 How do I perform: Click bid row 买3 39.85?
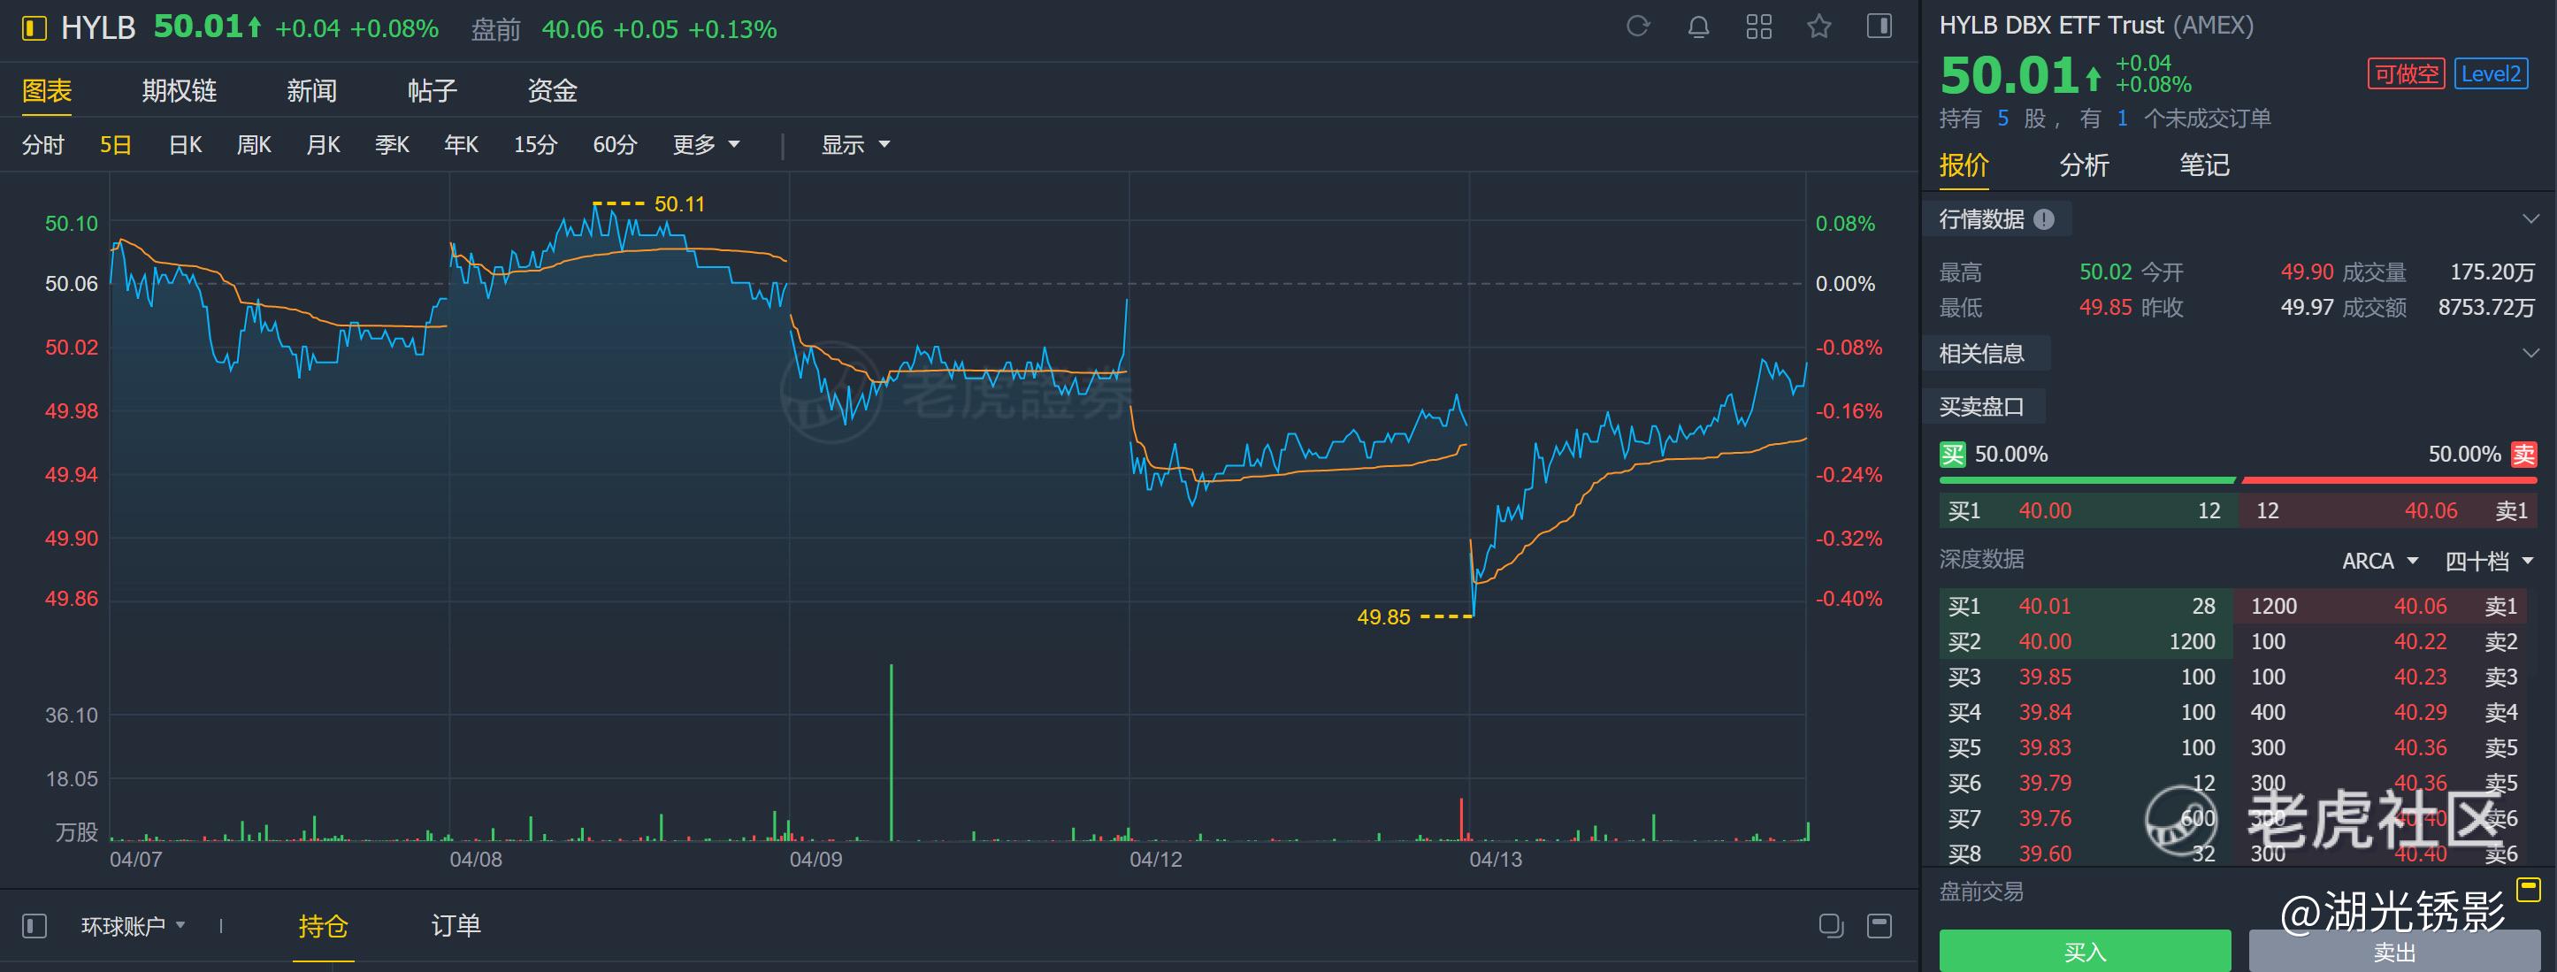coord(2086,677)
